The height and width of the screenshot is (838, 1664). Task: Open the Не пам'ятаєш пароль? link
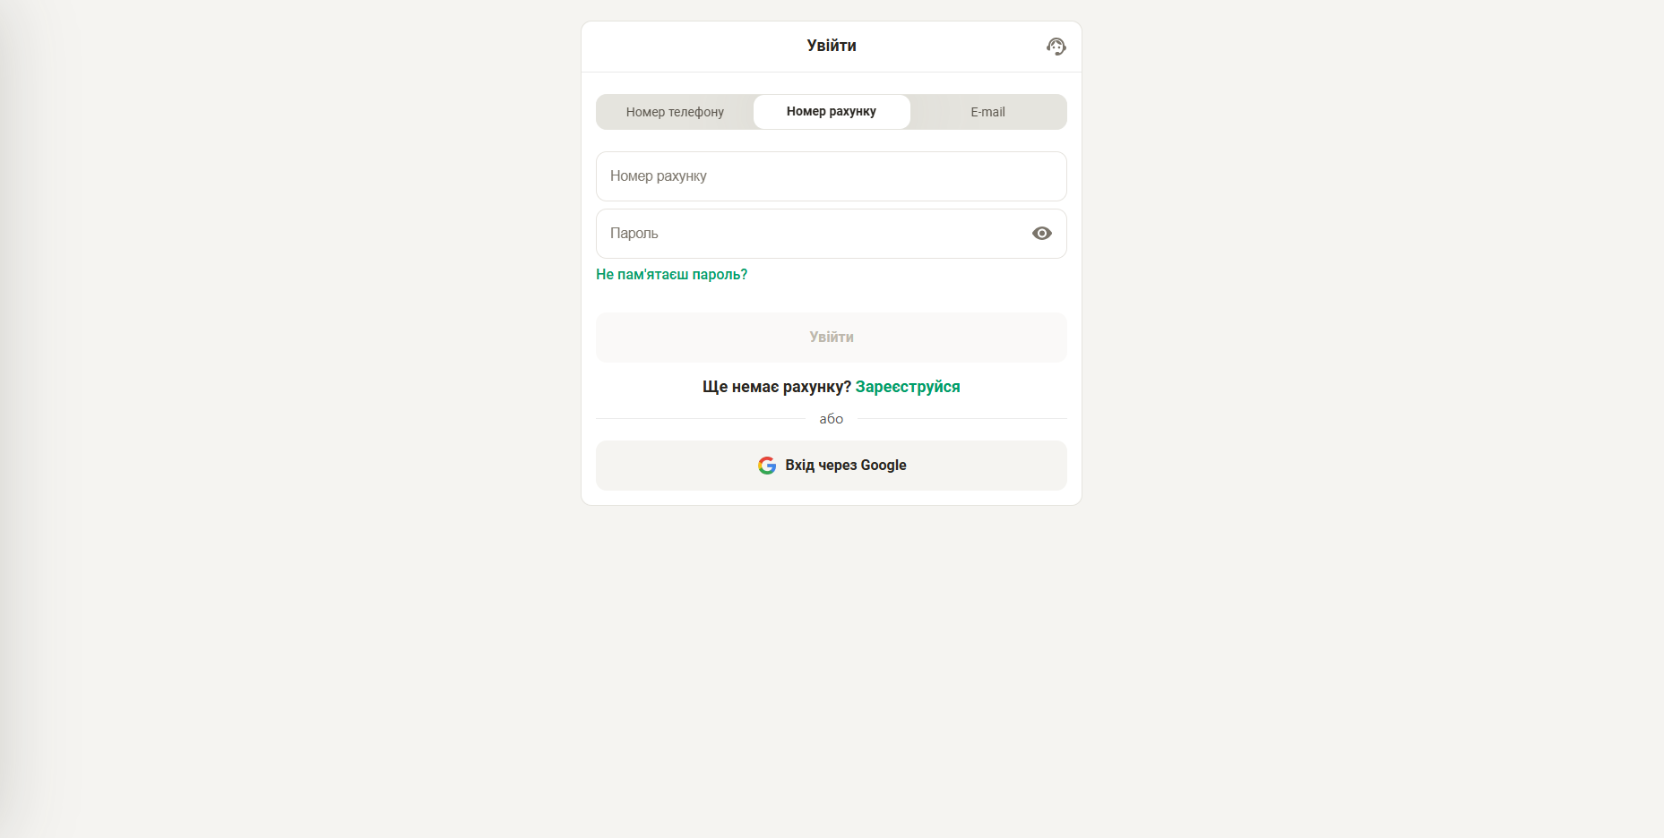point(671,275)
